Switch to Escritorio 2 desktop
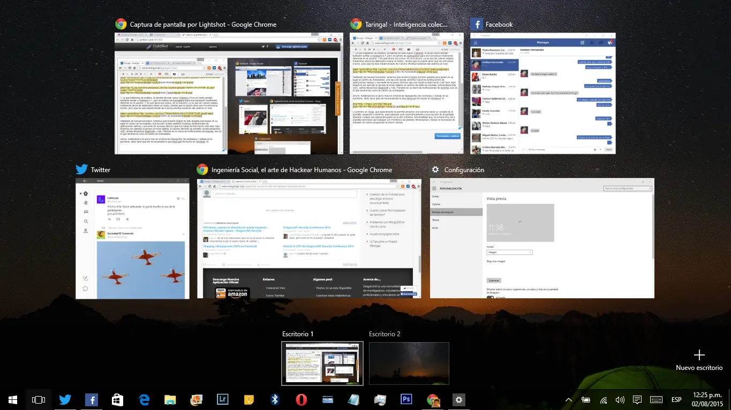The width and height of the screenshot is (731, 410). click(409, 363)
